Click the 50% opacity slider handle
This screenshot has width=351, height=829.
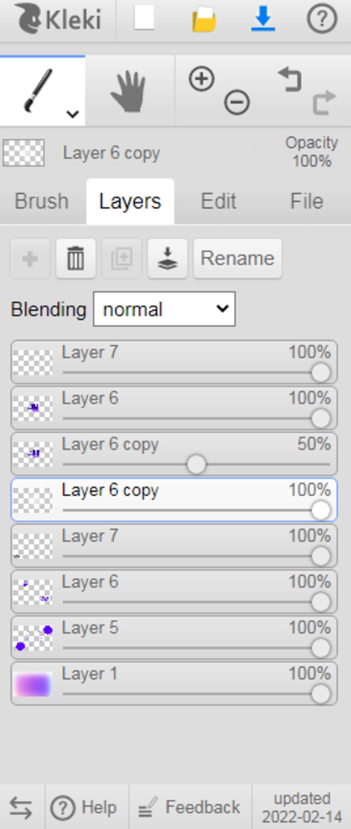[x=196, y=464]
